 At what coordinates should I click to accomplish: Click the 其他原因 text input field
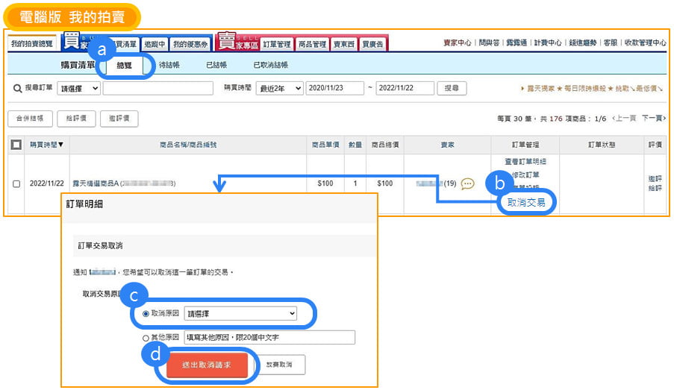tap(269, 338)
